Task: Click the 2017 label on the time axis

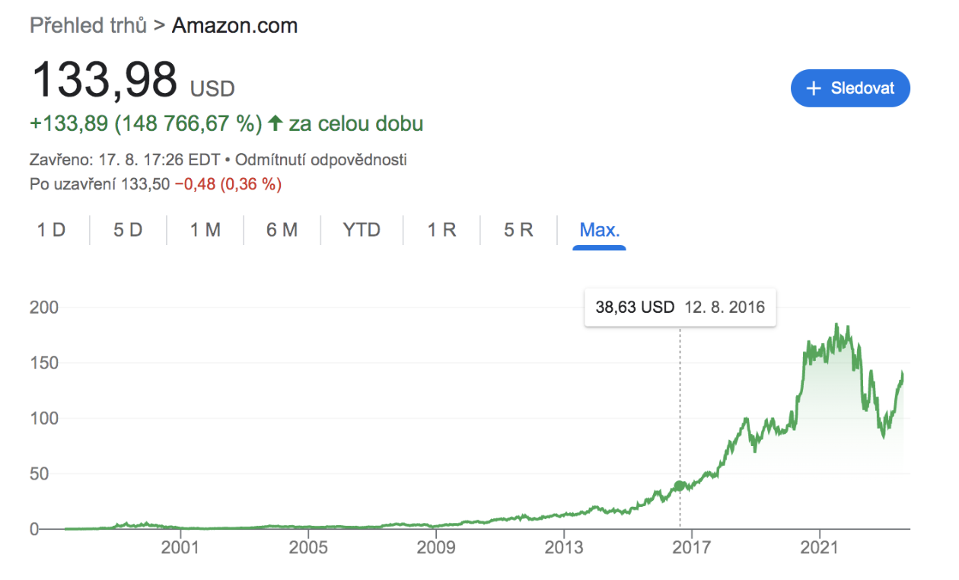Action: pos(691,548)
